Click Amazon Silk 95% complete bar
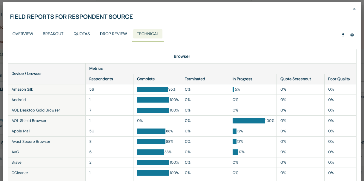This screenshot has width=364, height=181. 152,89
